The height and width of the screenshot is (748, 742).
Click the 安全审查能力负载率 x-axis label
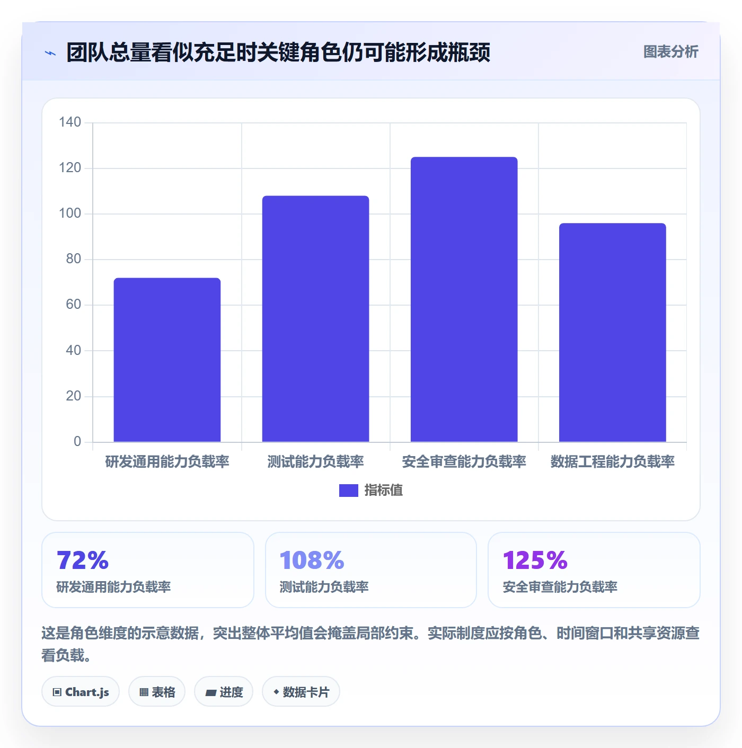coord(464,462)
